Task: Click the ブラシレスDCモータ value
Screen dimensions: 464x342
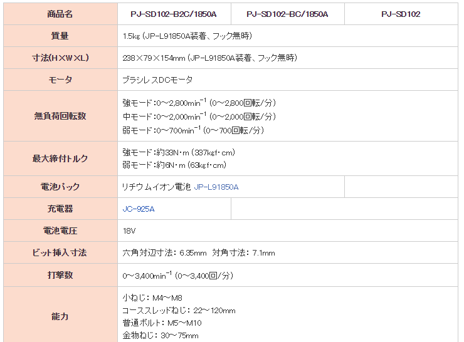Action: (158, 80)
